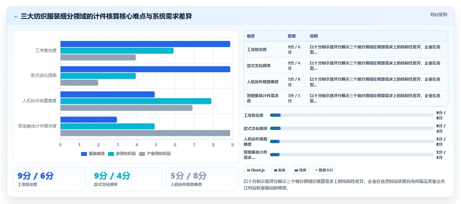Click the 班组集体计件需求度 chart axis label
461x204 pixels.
(x=38, y=126)
